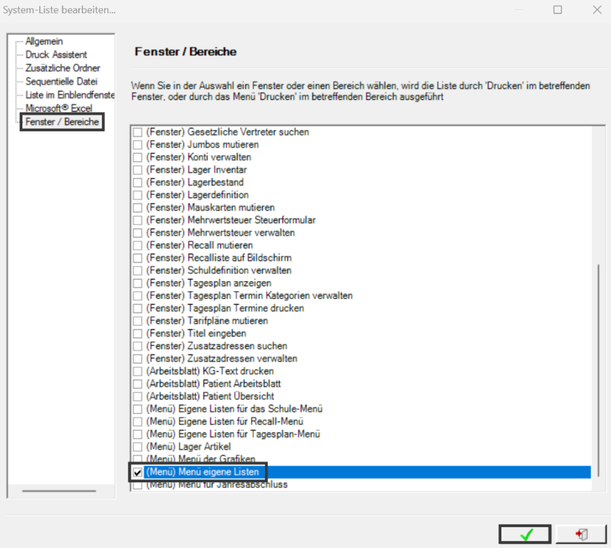Check the Fenster Recall mutieren box
This screenshot has width=611, height=548.
click(137, 245)
